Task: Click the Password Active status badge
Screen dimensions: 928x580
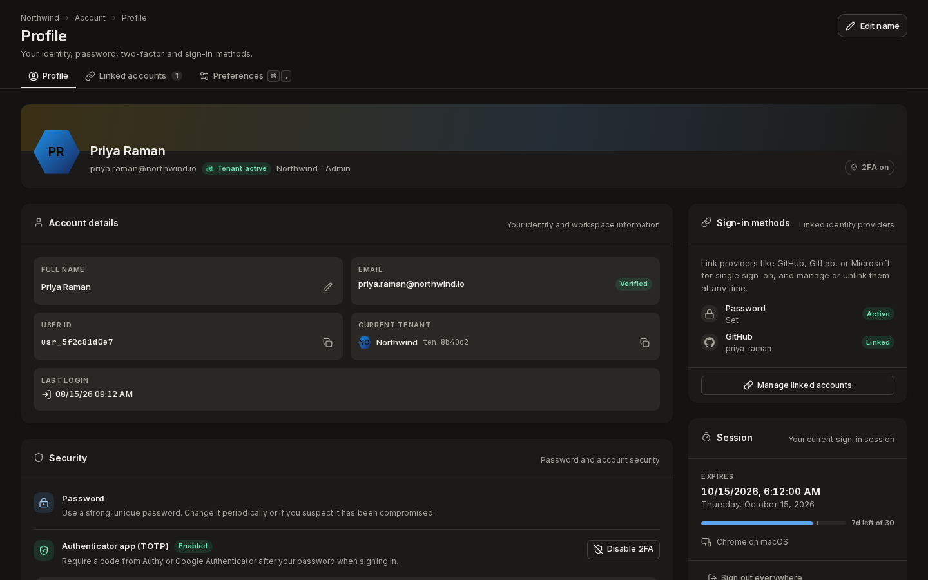Action: 878,314
